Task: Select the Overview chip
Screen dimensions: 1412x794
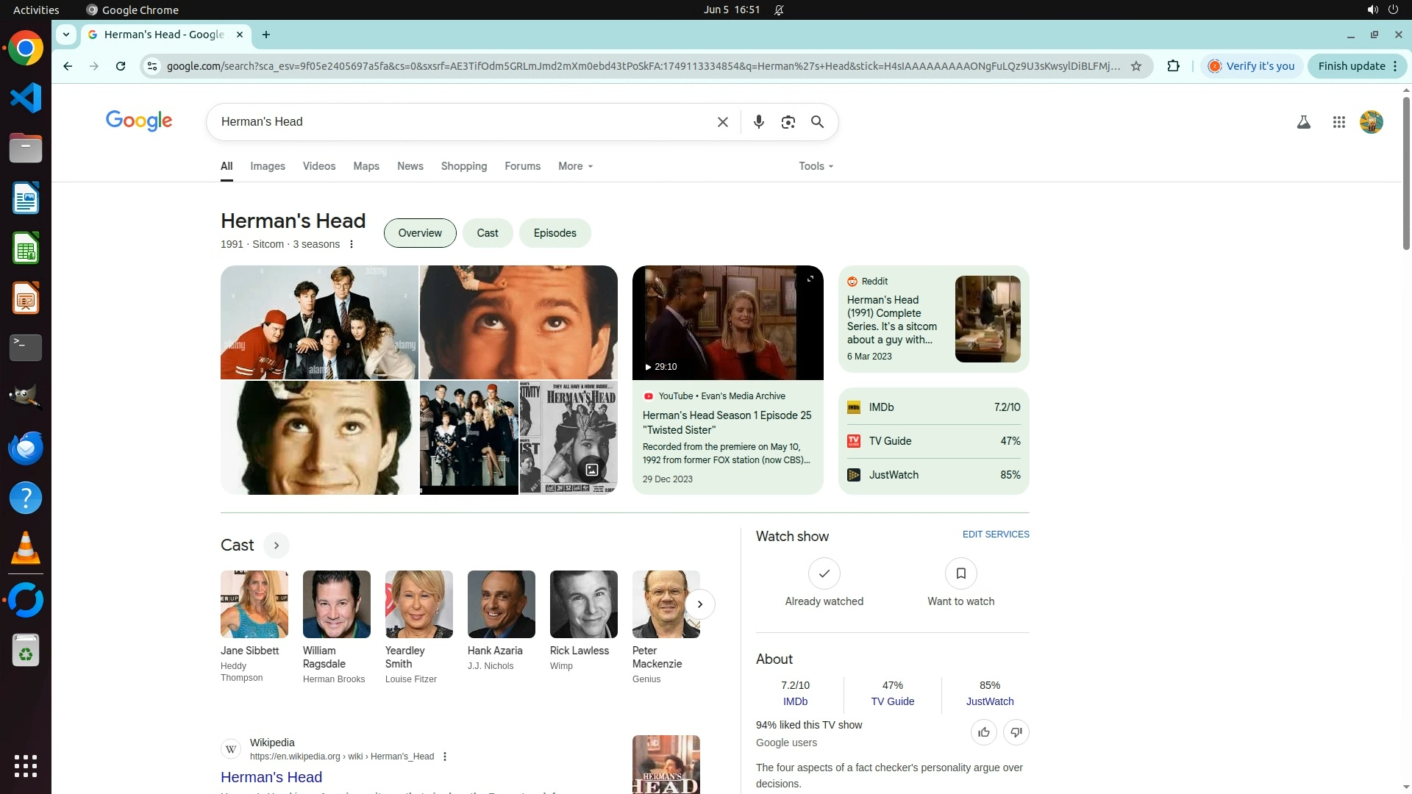Action: pyautogui.click(x=420, y=233)
